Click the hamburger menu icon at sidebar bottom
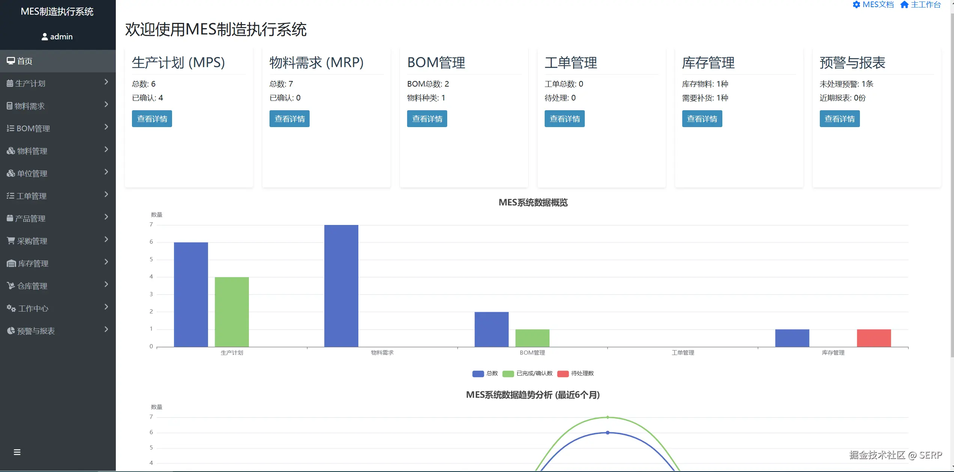This screenshot has height=472, width=954. click(17, 452)
